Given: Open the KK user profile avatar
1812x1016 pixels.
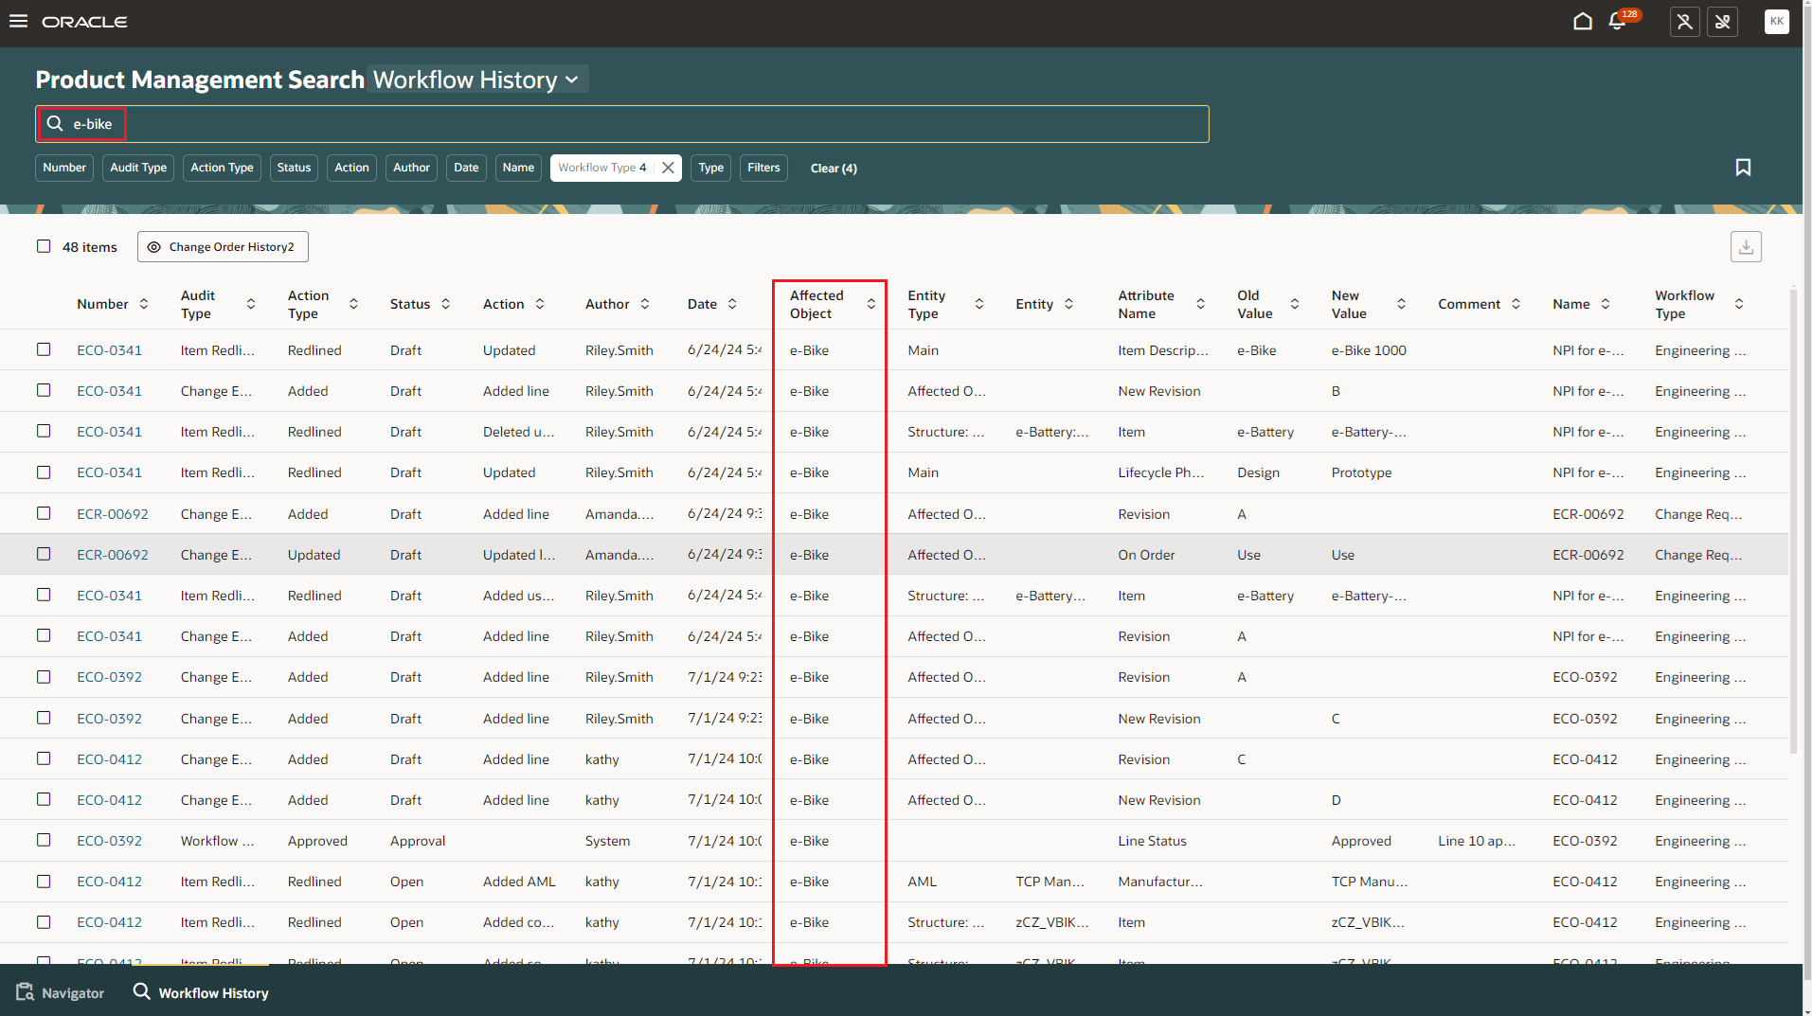Looking at the screenshot, I should tap(1776, 21).
